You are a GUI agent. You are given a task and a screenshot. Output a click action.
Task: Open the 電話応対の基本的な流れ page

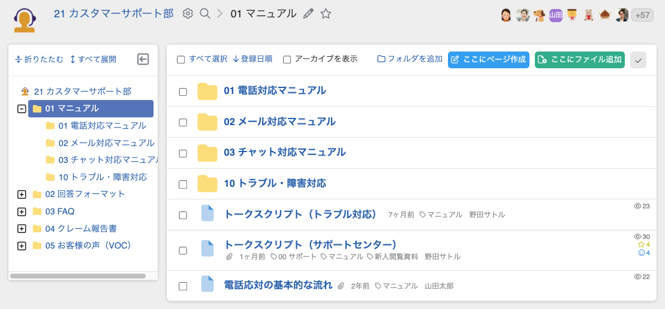278,285
